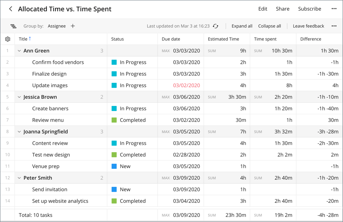The width and height of the screenshot is (343, 222).
Task: Refresh the report with the sync icon
Action: point(216,26)
